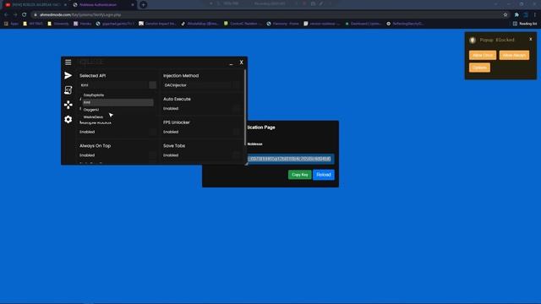Choose WeAreDevs from the API list
Screen dimensions: 541x304
tap(118, 117)
